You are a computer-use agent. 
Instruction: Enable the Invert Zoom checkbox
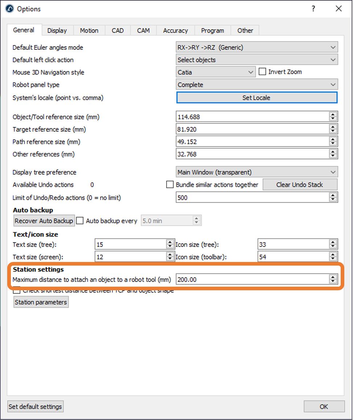[262, 72]
